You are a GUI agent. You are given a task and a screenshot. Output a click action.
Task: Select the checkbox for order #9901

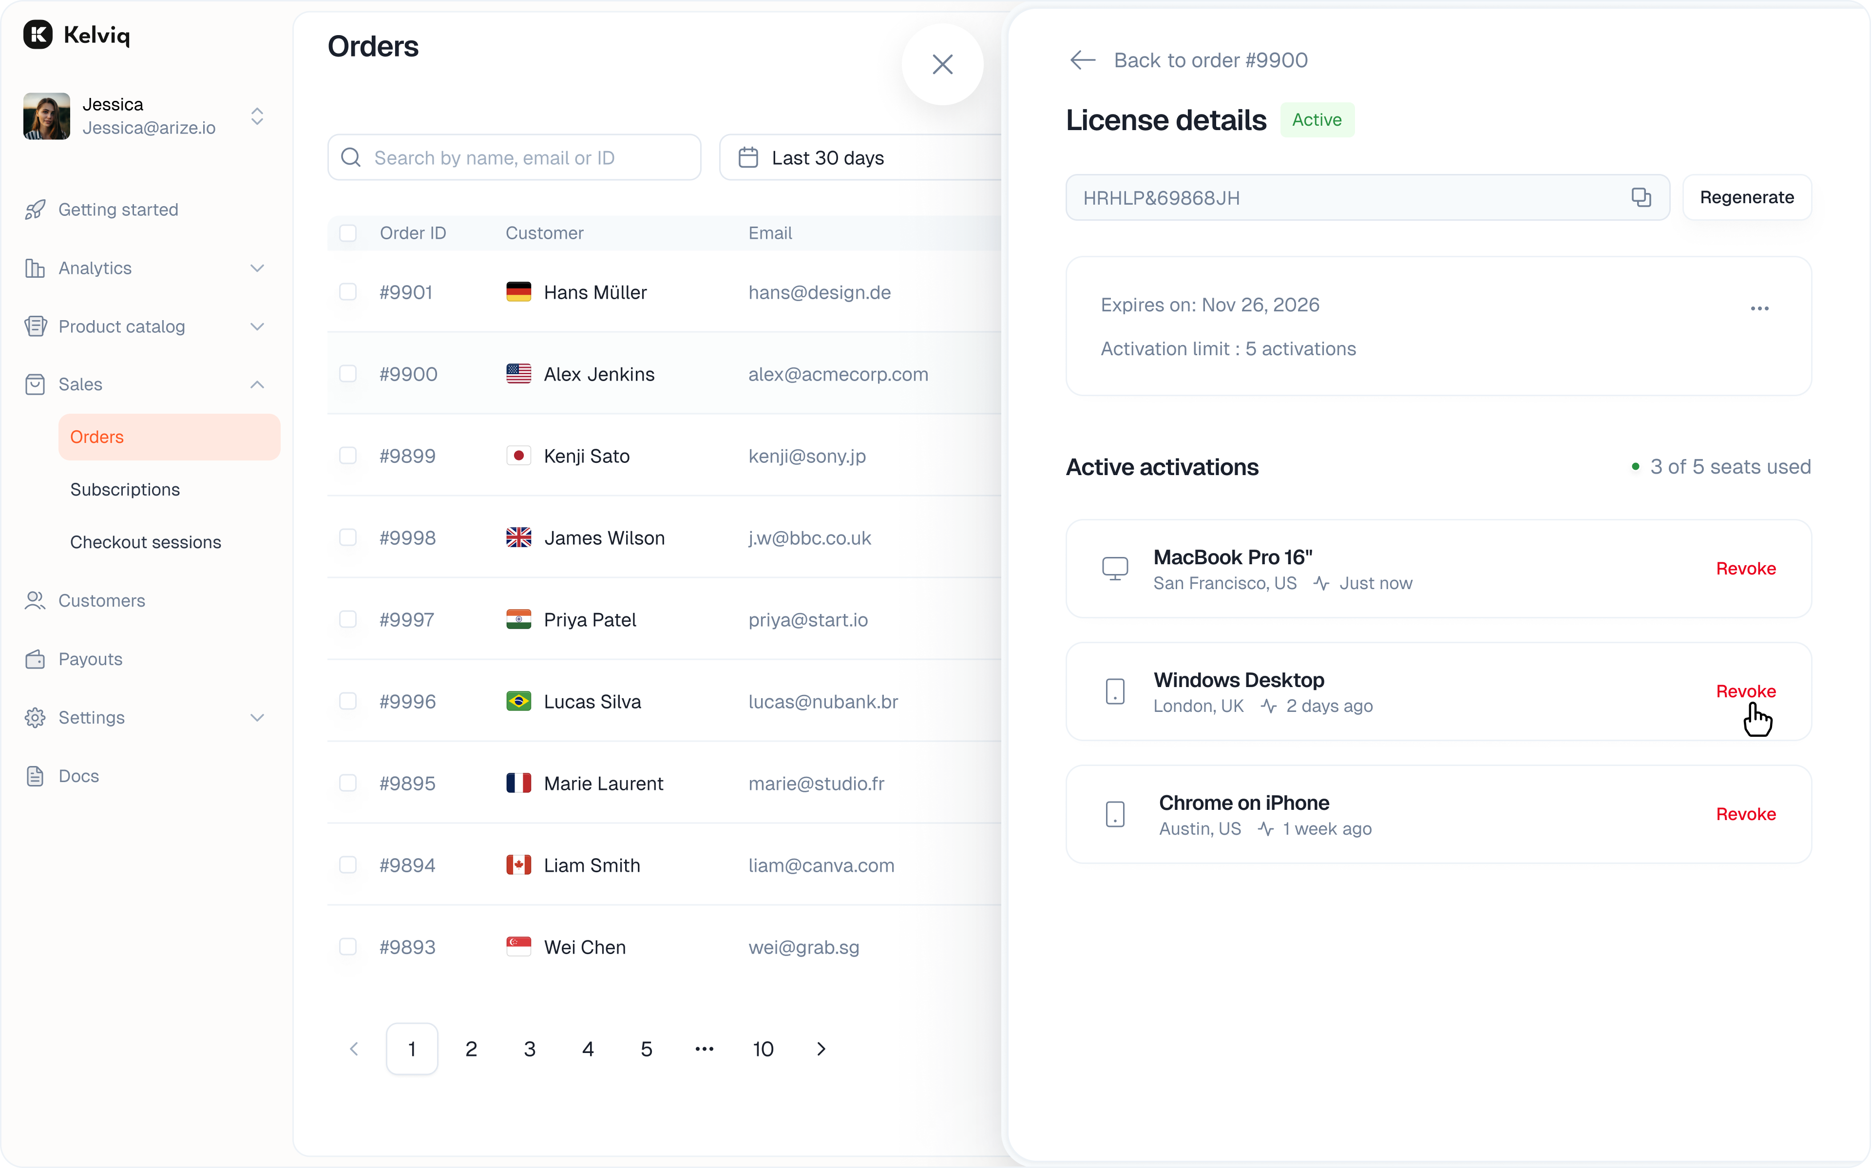[x=348, y=292]
